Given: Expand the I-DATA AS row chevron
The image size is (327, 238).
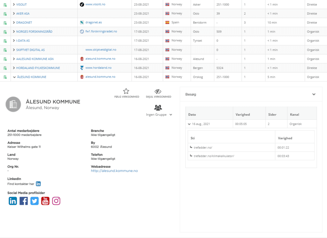Looking at the screenshot, I should pos(14,41).
